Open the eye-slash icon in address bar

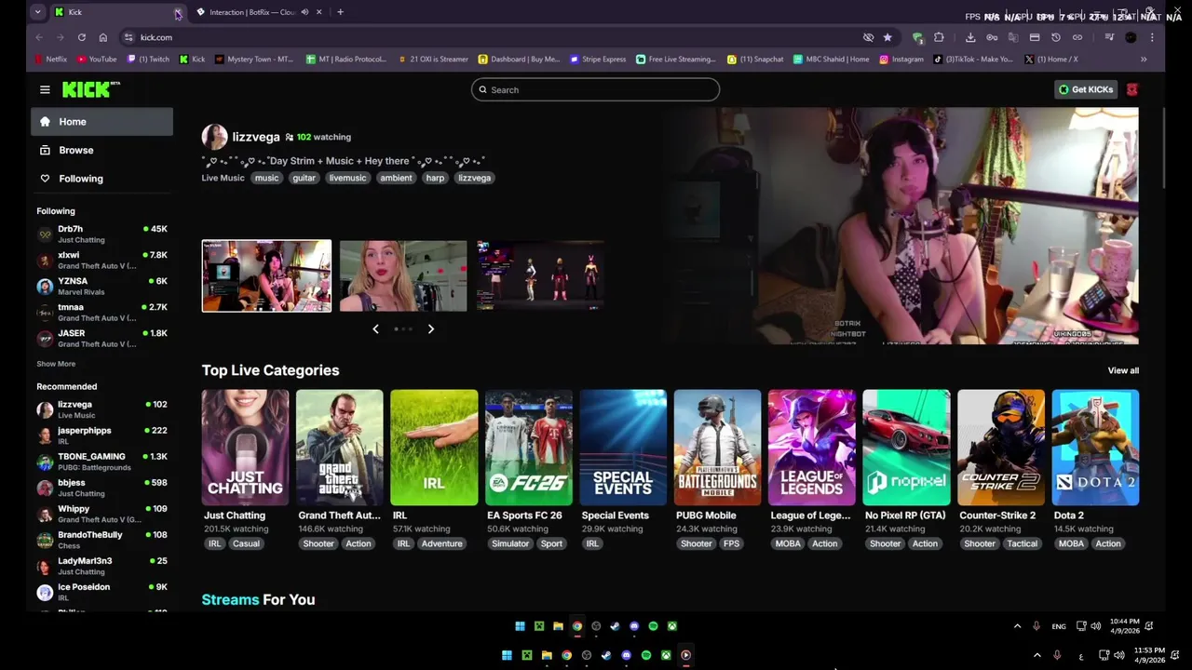868,37
